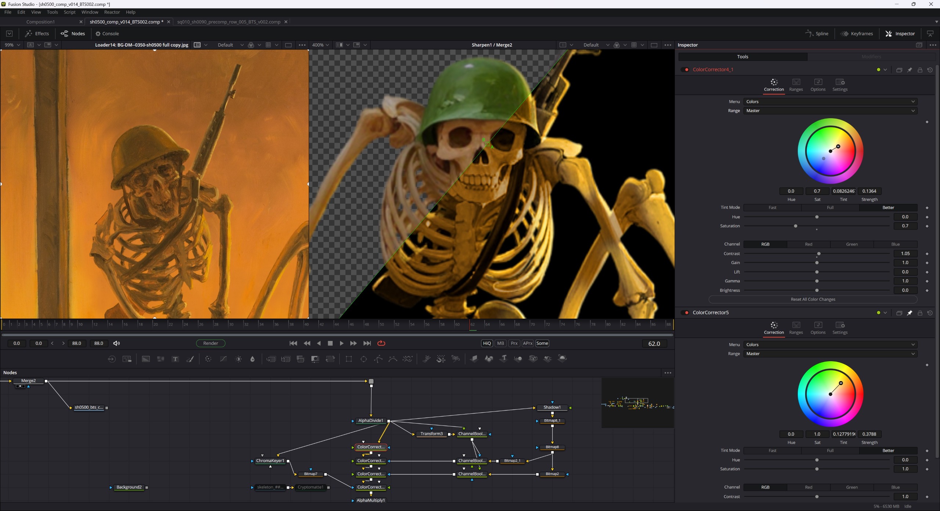Expand the ColorCorrector4_1 versions chevron
940x511 pixels.
885,70
